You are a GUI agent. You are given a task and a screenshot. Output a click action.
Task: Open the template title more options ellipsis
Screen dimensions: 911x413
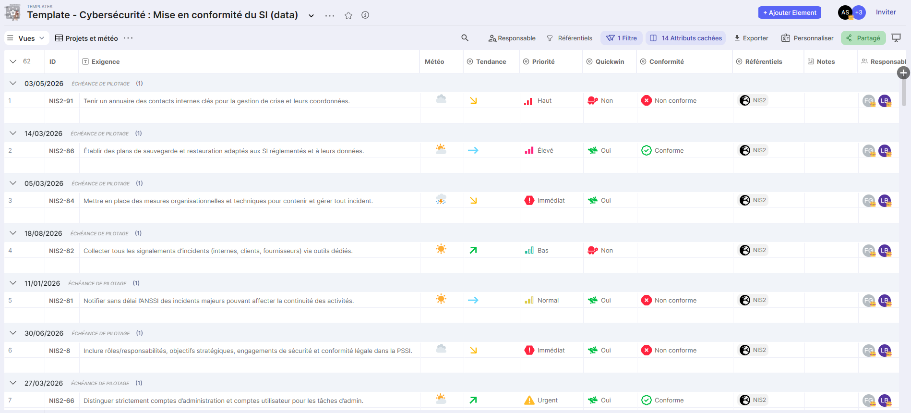pos(330,15)
